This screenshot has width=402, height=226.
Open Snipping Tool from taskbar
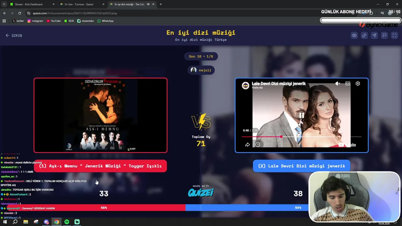tap(36, 222)
